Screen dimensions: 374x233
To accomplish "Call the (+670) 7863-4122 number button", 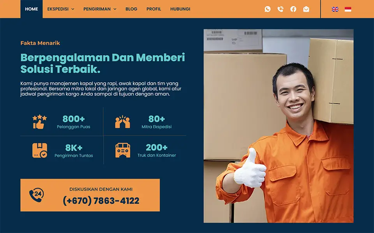I will click(90, 195).
